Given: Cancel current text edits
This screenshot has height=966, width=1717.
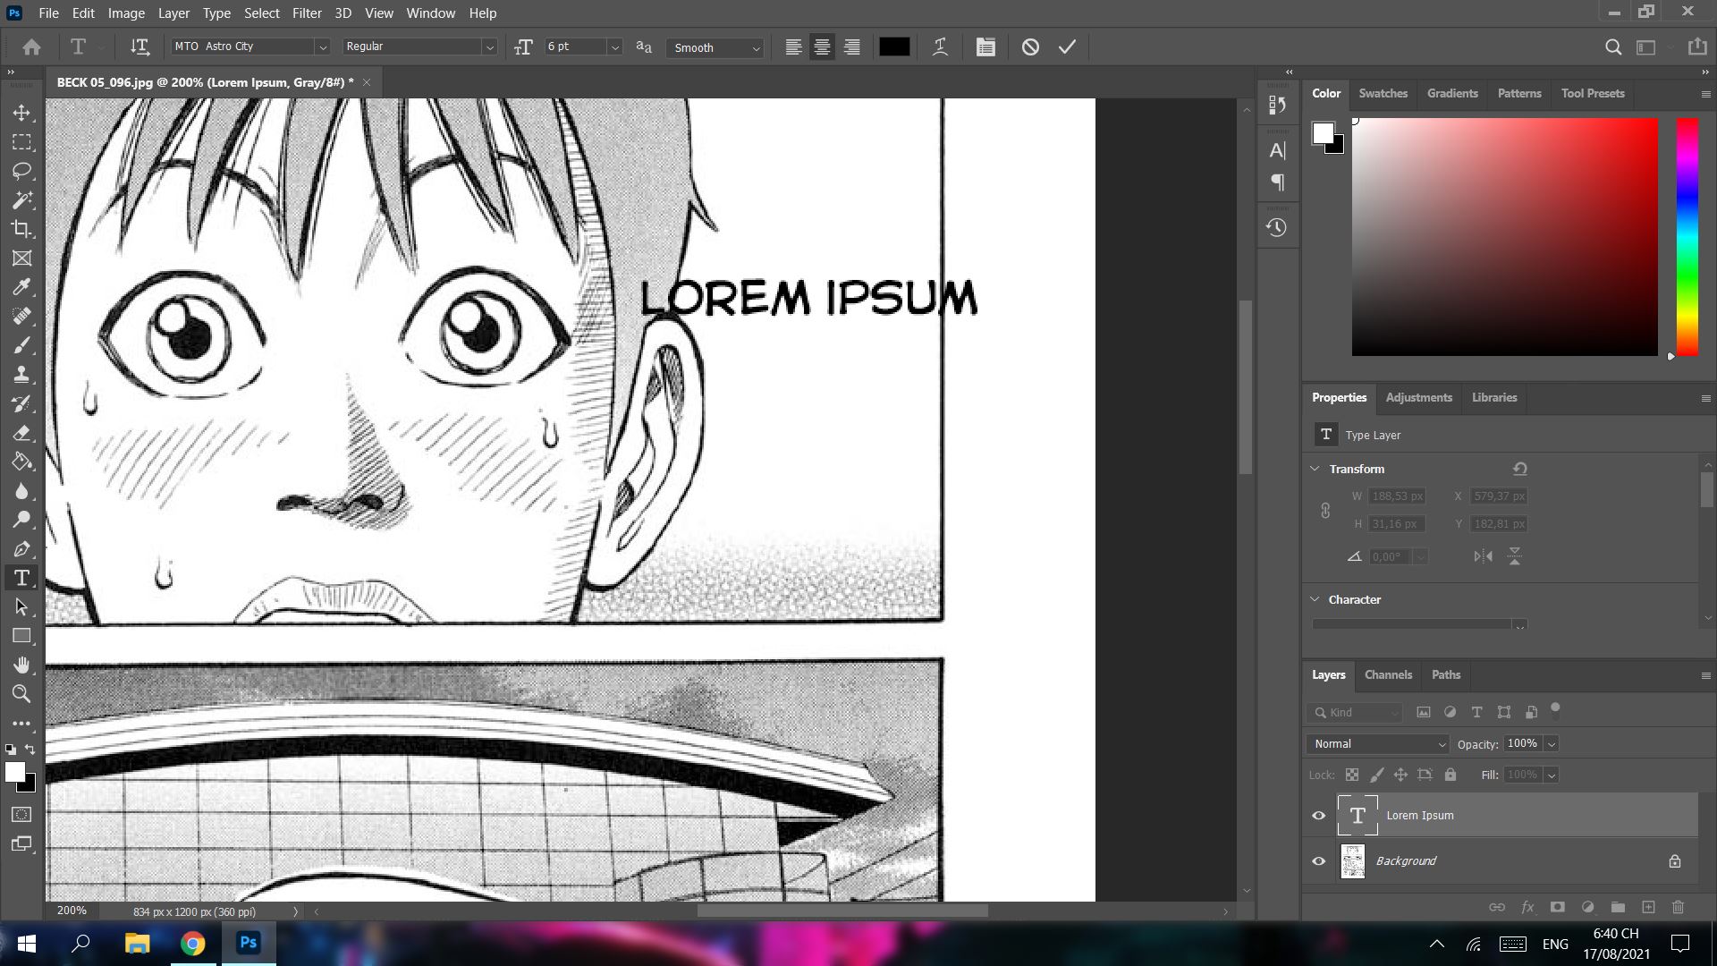Looking at the screenshot, I should pyautogui.click(x=1030, y=47).
